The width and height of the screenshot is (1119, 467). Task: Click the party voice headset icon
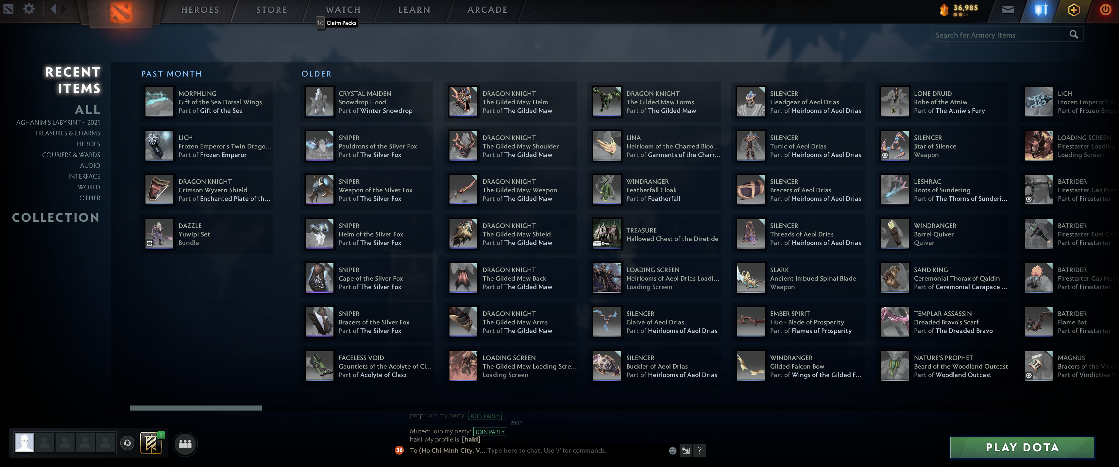(x=127, y=443)
